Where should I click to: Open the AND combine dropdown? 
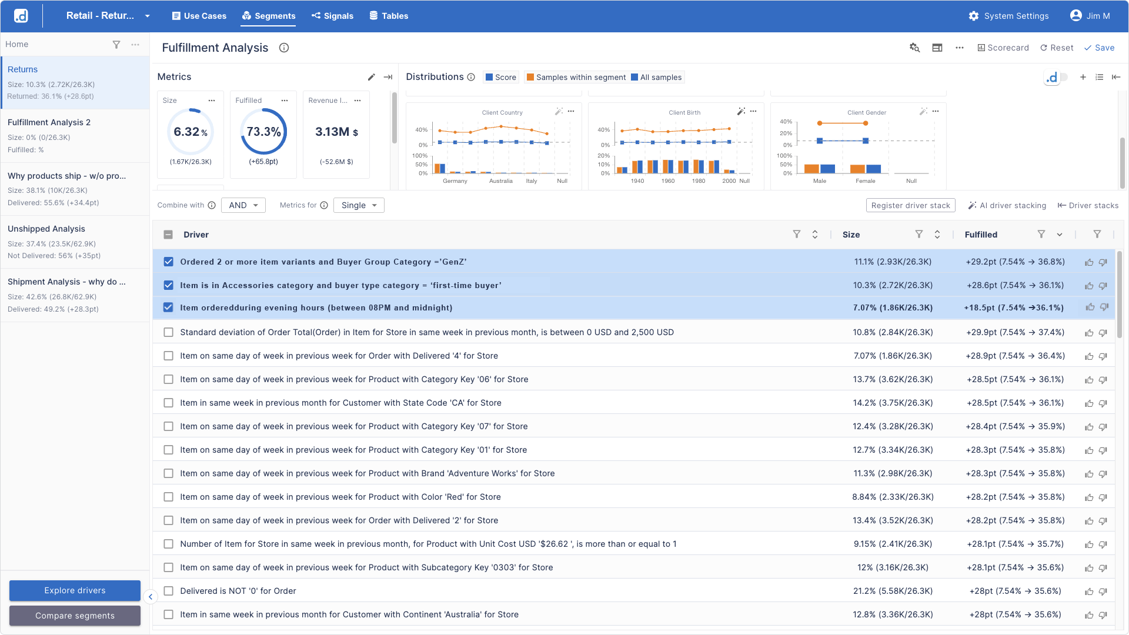point(243,205)
